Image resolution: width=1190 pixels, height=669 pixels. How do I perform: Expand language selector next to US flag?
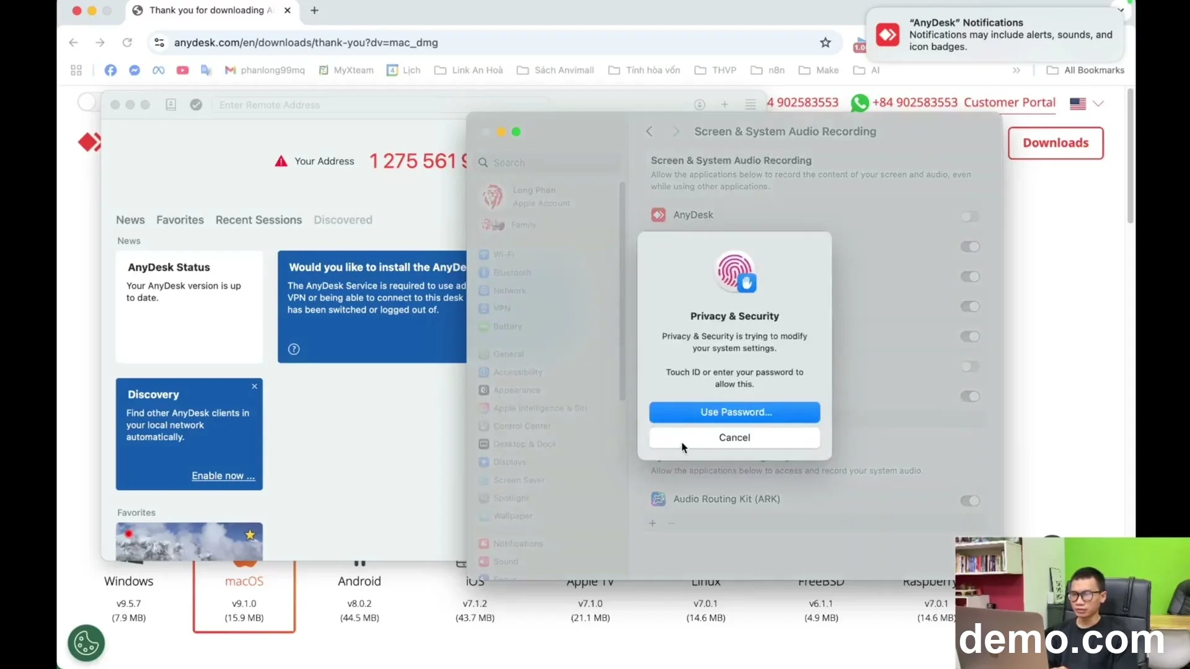click(1098, 103)
